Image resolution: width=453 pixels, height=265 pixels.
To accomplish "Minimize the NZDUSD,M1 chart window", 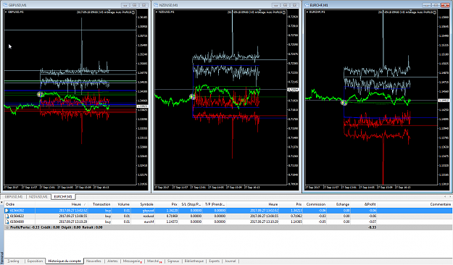I will point(276,5).
